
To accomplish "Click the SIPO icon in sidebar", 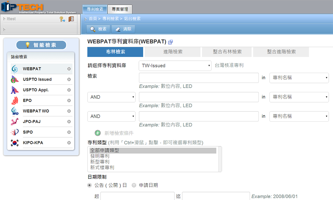I will (15, 132).
